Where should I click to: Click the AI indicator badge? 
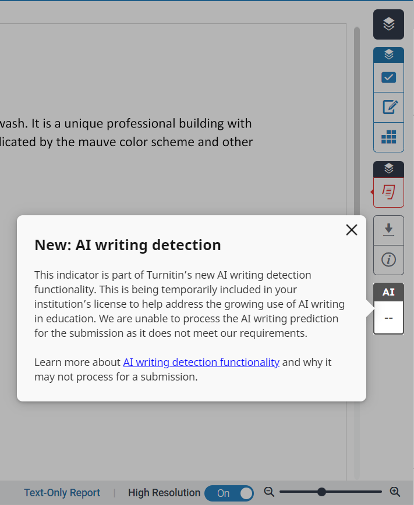(x=388, y=308)
